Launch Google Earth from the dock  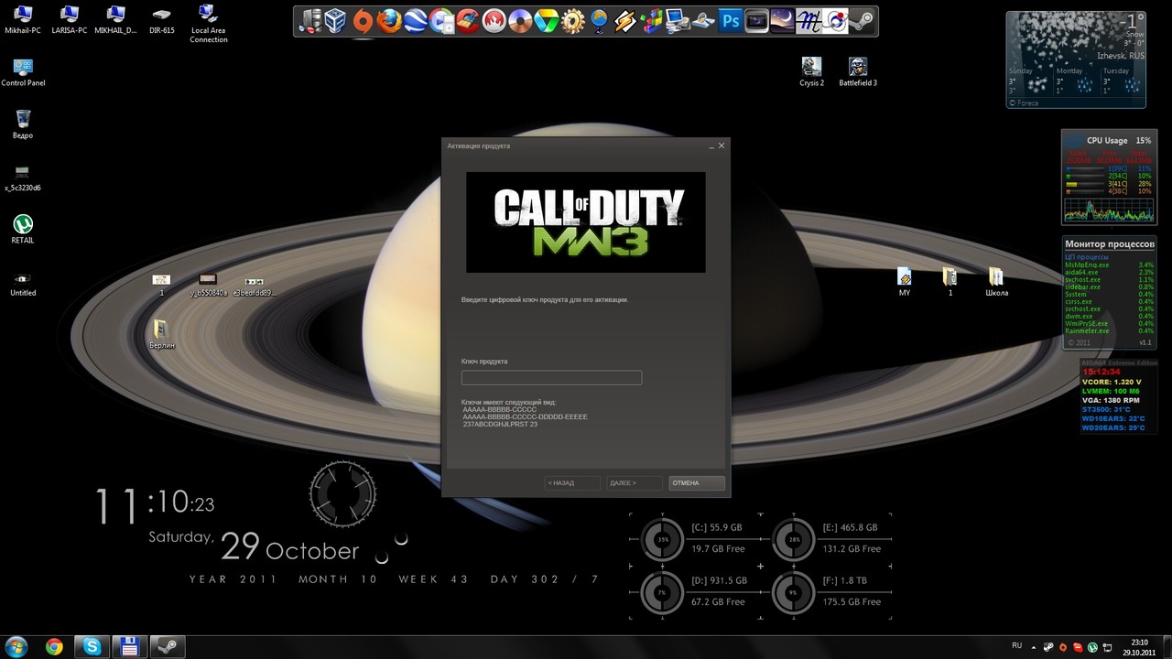coord(416,21)
